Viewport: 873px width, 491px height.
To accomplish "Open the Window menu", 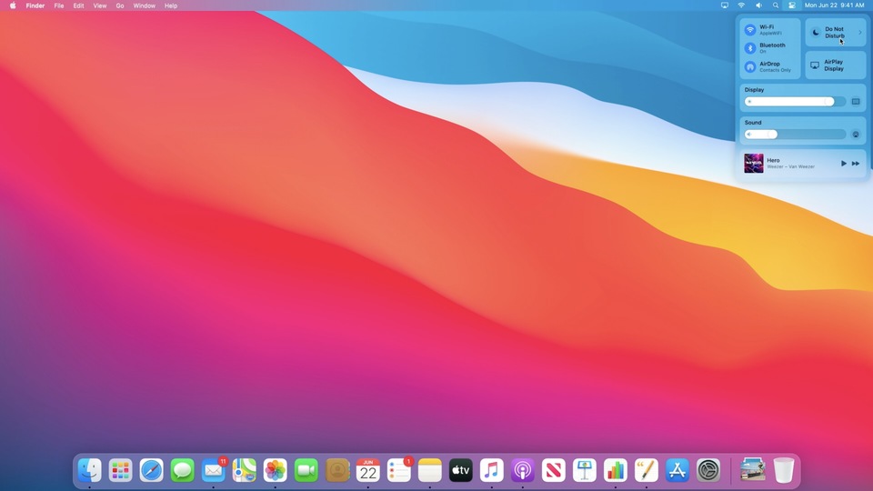I will [145, 5].
